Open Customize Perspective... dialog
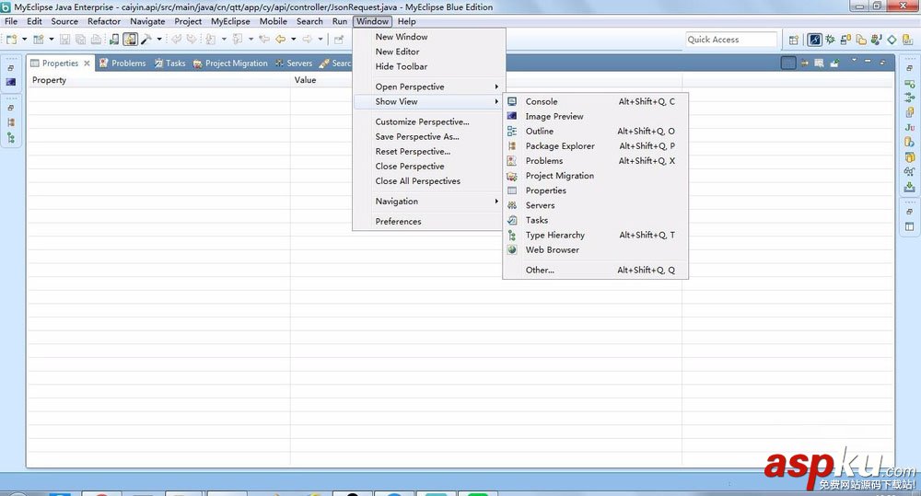The height and width of the screenshot is (496, 921). [x=429, y=122]
